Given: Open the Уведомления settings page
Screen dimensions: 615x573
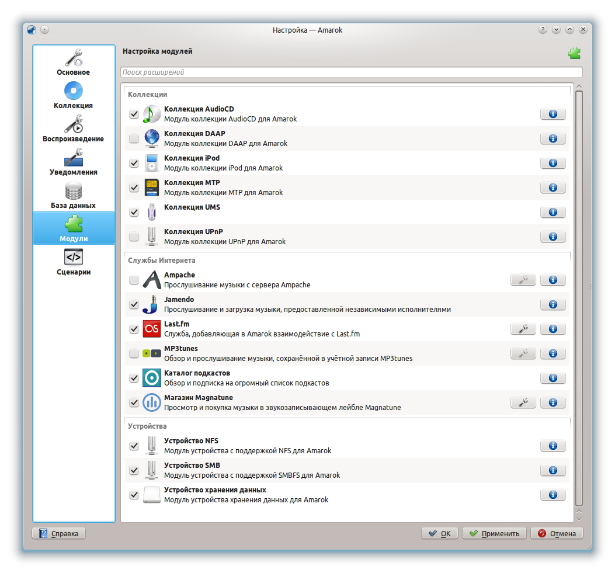Looking at the screenshot, I should click(74, 162).
